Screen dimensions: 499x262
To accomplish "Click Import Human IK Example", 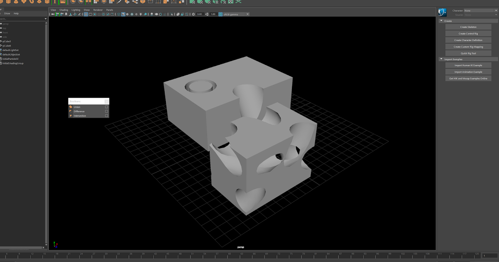I will click(468, 65).
